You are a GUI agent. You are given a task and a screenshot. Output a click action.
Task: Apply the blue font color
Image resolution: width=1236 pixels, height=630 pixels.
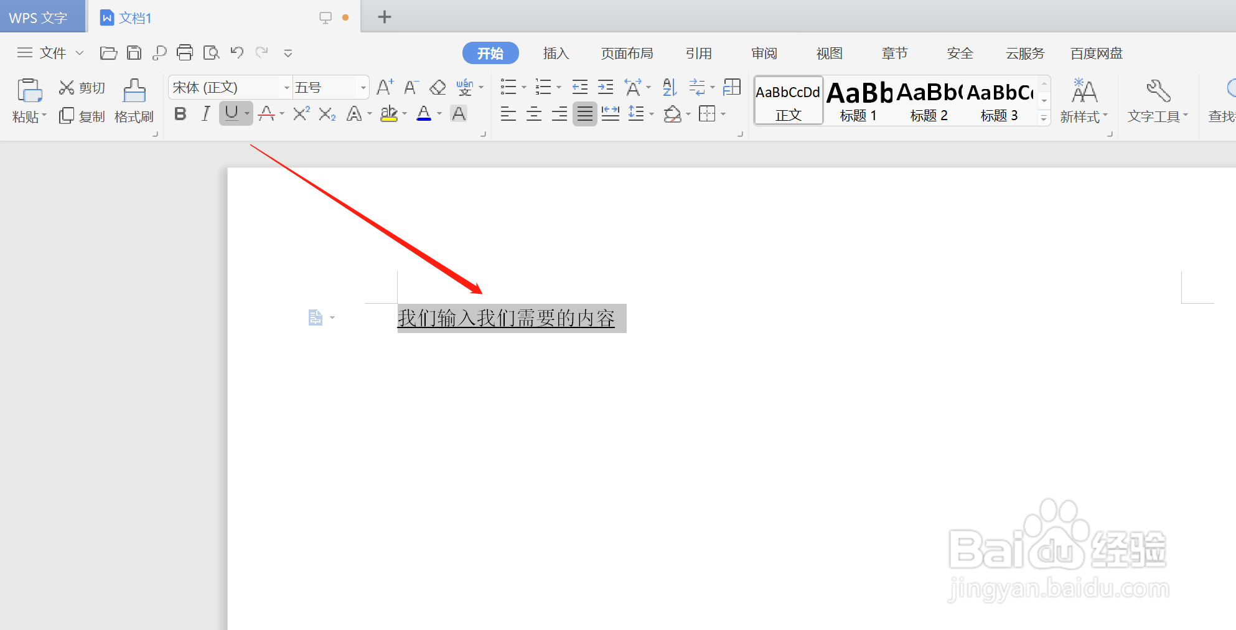point(424,114)
